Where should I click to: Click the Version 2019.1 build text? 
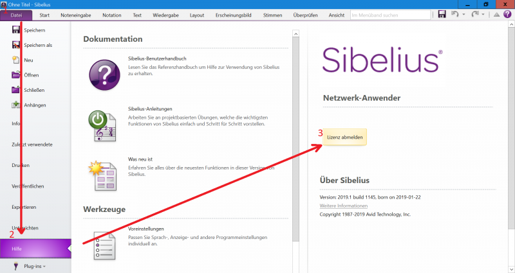coord(370,197)
